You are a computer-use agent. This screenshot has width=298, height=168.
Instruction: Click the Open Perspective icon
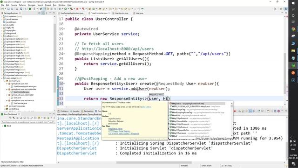pos(281,9)
